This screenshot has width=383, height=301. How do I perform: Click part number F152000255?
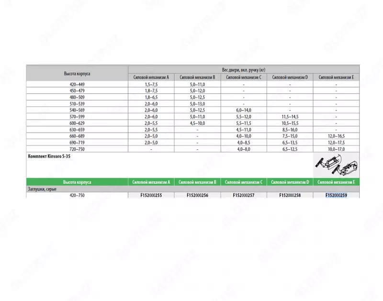pos(151,195)
